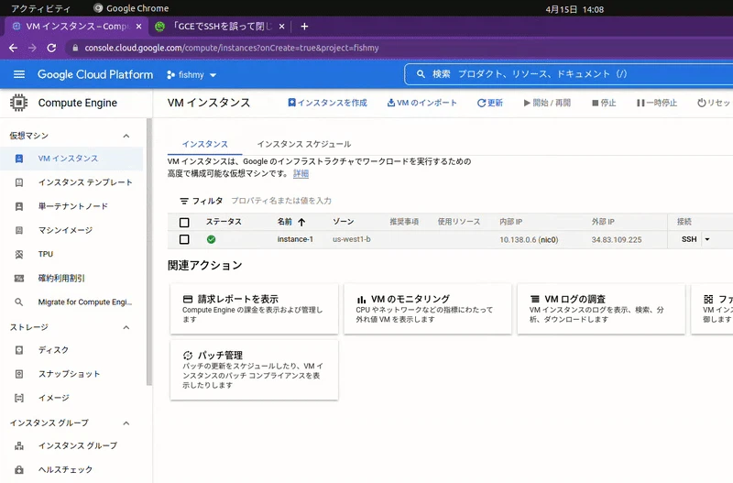Open the fishmy project selector dropdown
The width and height of the screenshot is (733, 483).
(191, 75)
